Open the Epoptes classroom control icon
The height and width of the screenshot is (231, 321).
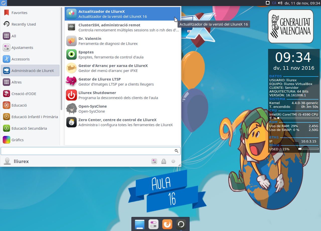pos(71,54)
